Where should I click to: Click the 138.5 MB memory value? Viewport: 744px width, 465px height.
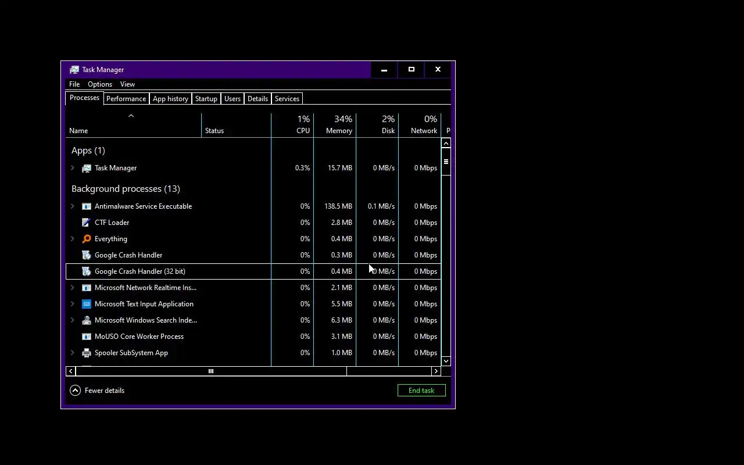pos(338,206)
